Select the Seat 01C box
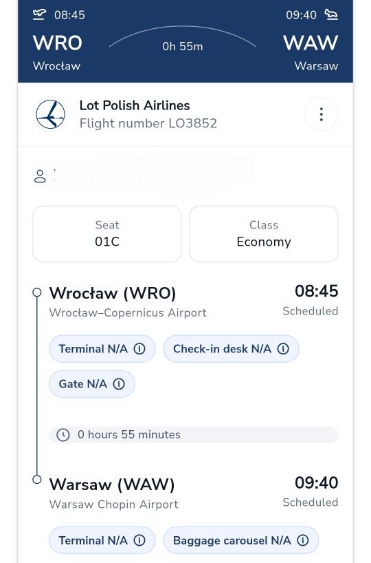The width and height of the screenshot is (371, 563). pyautogui.click(x=107, y=234)
